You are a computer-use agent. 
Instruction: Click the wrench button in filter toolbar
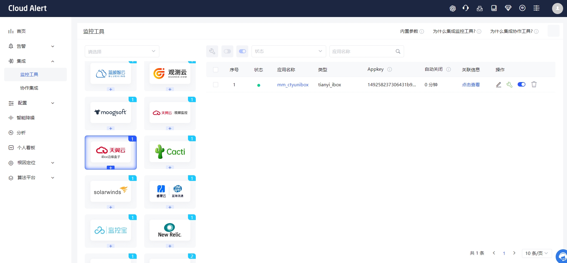[212, 51]
